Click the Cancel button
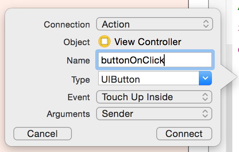This screenshot has width=239, height=152. point(43,134)
